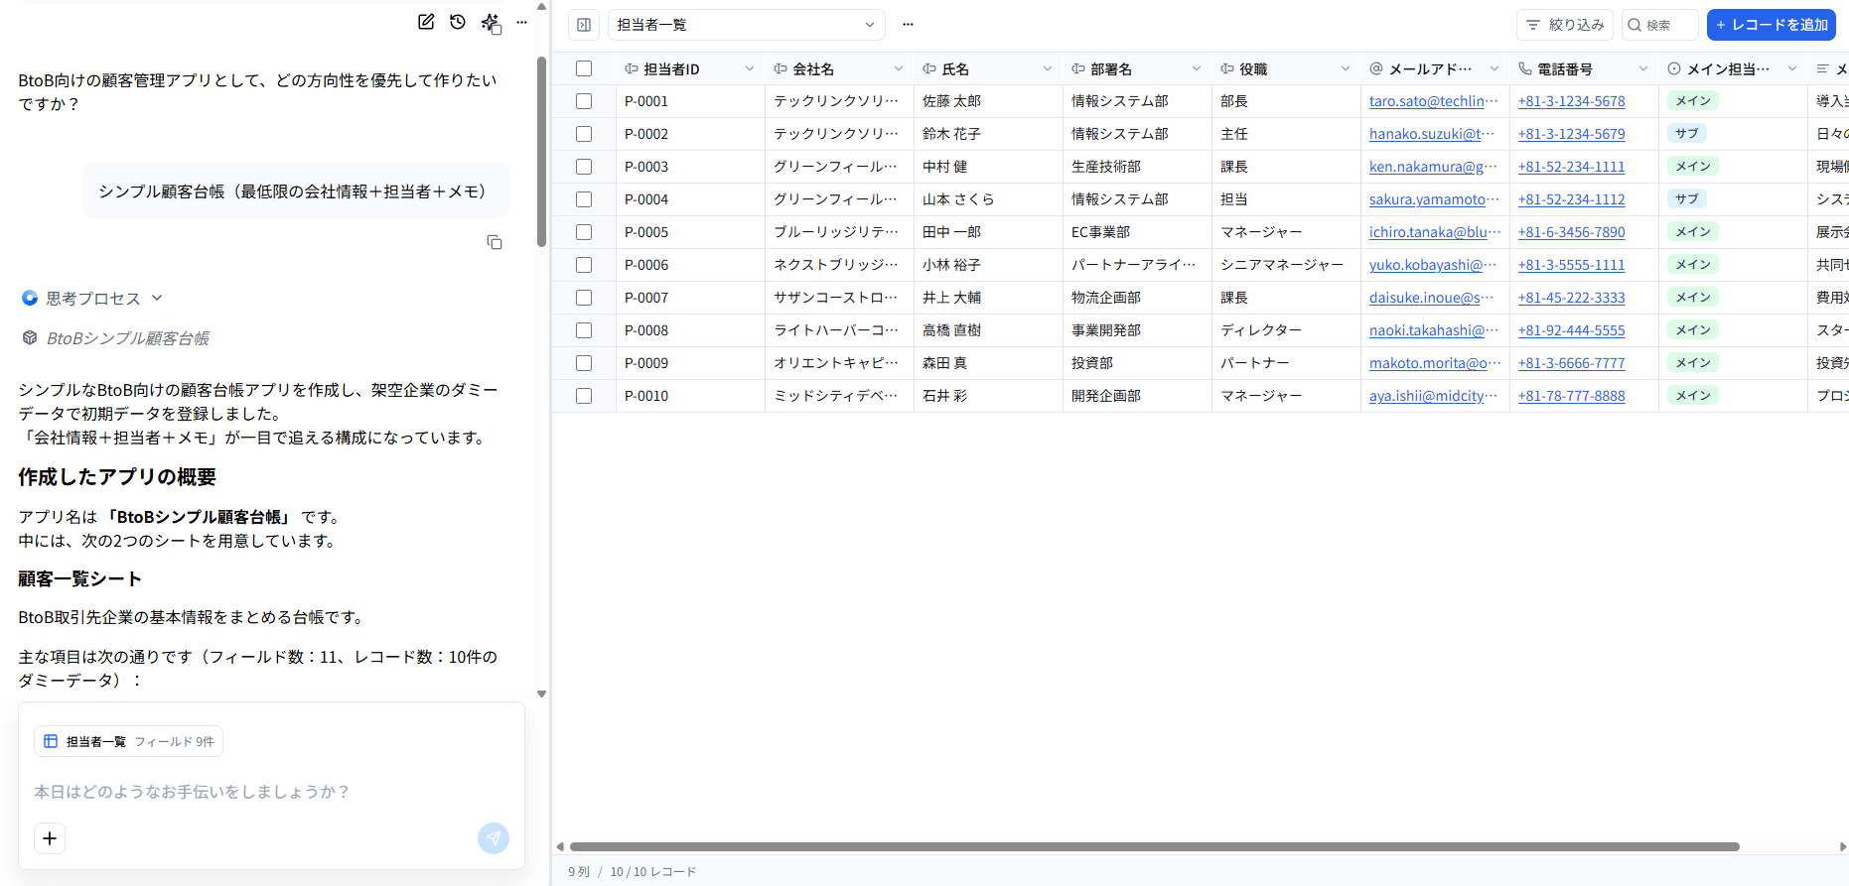This screenshot has width=1849, height=886.
Task: Click the 役職 column header
Action: click(x=1286, y=68)
